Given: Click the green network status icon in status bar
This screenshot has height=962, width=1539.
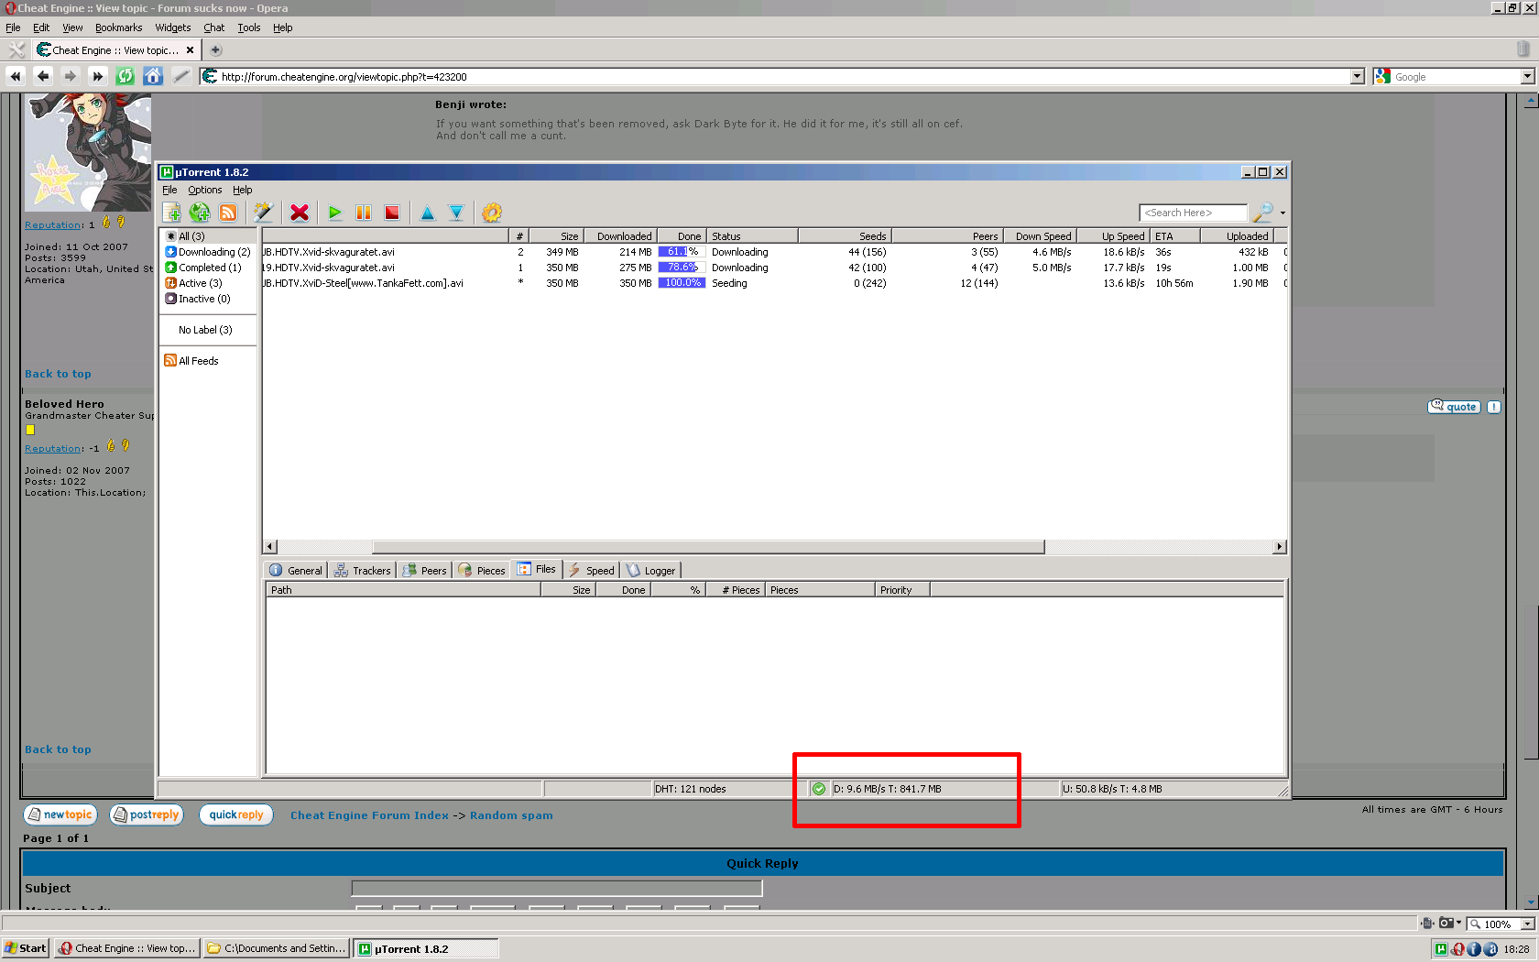Looking at the screenshot, I should click(819, 789).
